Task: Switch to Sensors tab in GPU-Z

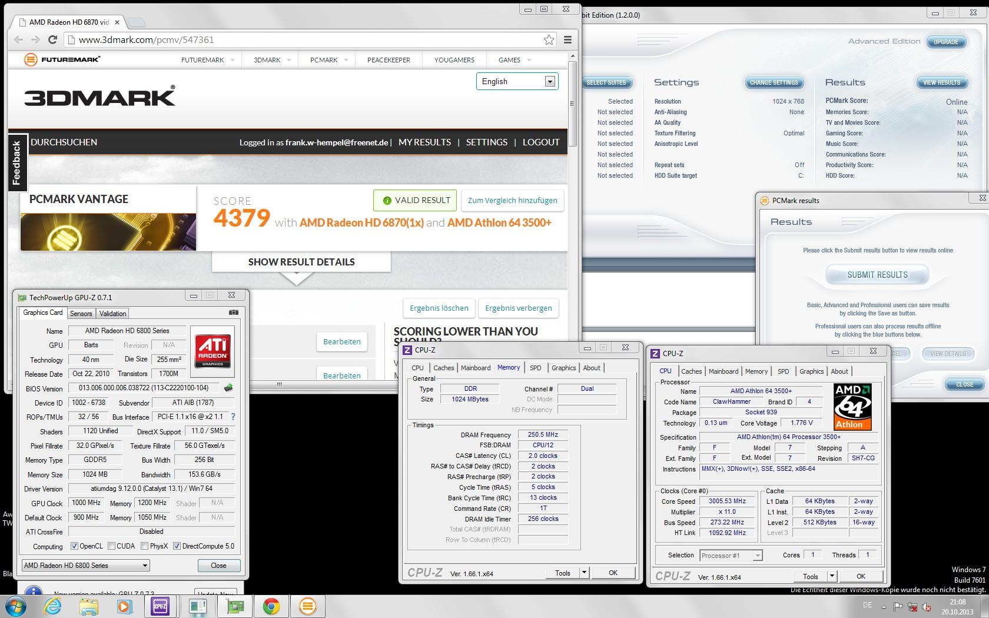Action: 81,314
